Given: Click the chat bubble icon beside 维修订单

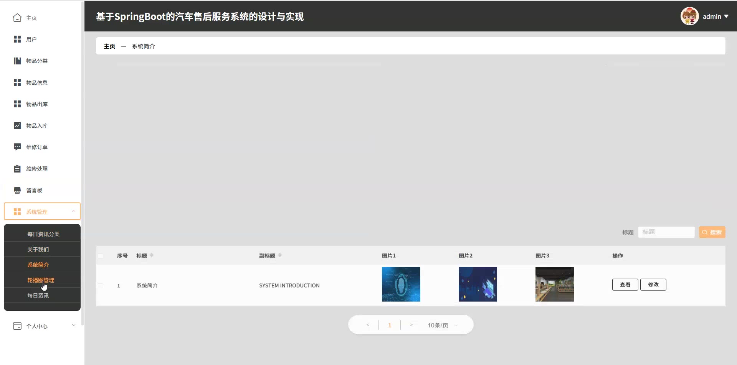Looking at the screenshot, I should point(17,147).
